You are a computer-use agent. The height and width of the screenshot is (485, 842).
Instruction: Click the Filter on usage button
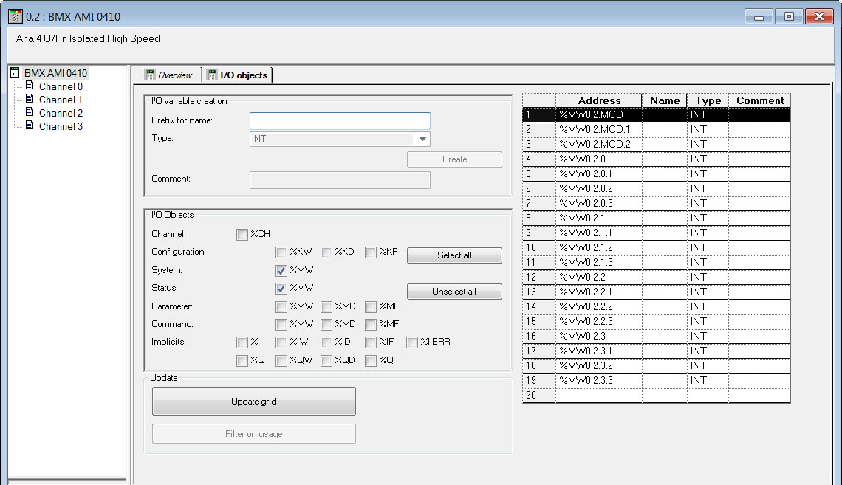(254, 434)
